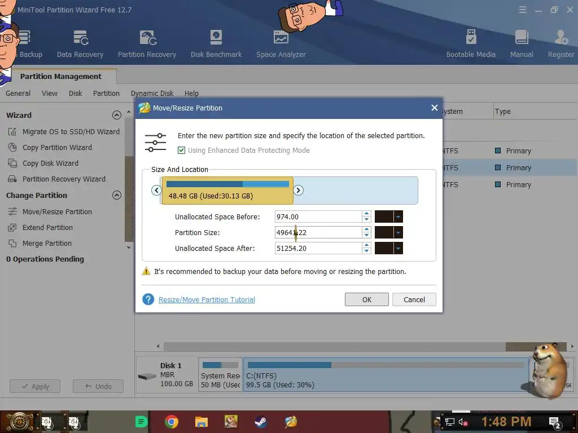Decrease Partition Size value
The height and width of the screenshot is (433, 578).
366,235
